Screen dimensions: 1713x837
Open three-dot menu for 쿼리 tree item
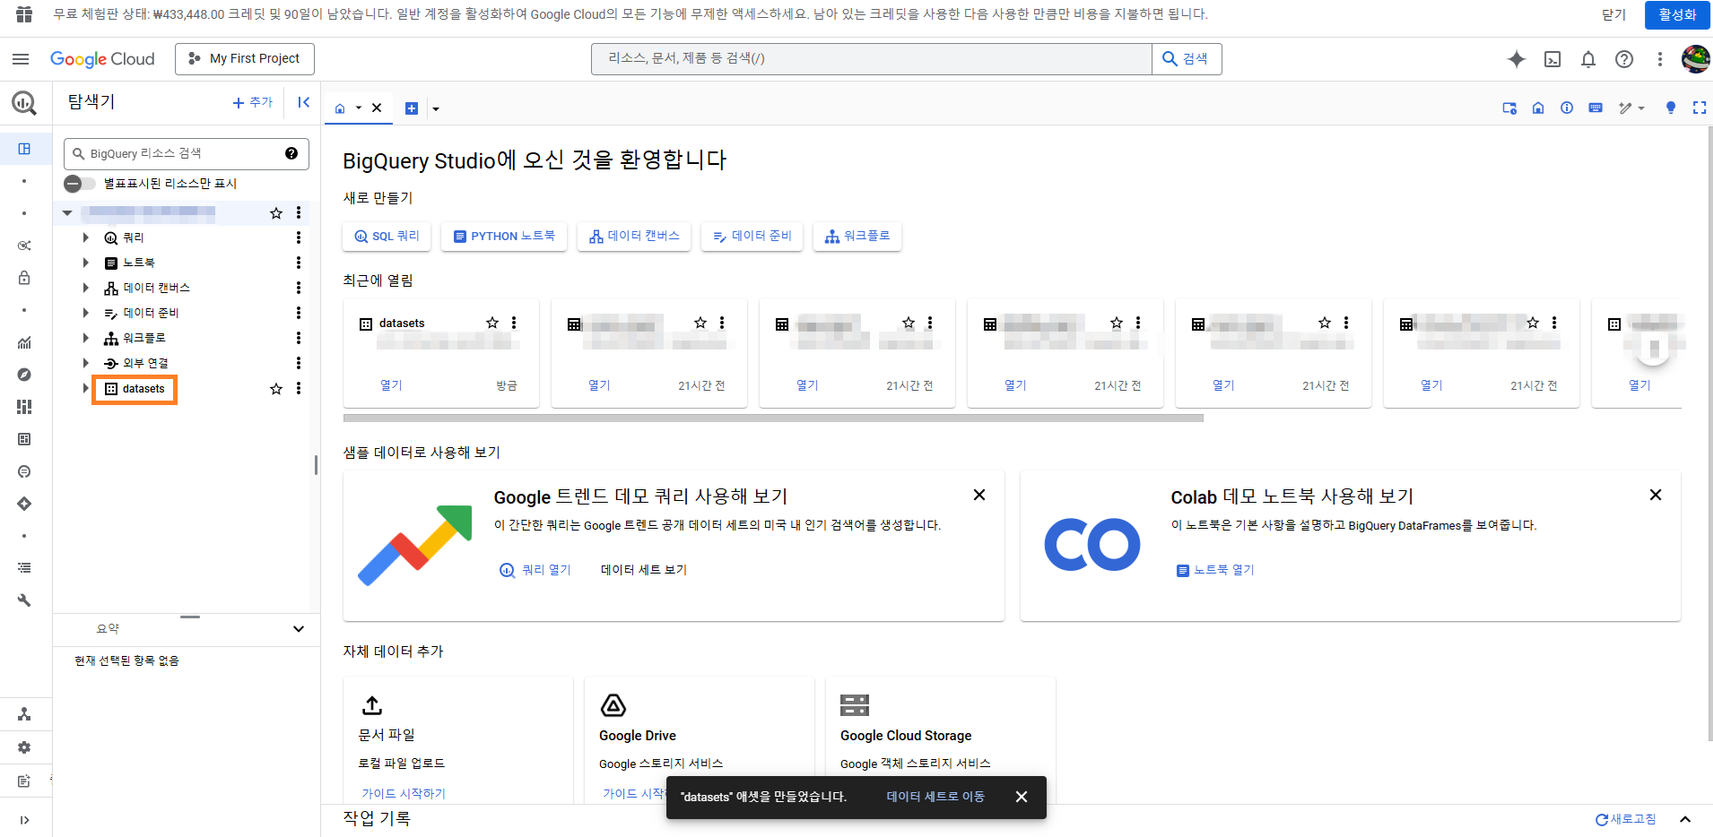pyautogui.click(x=299, y=237)
